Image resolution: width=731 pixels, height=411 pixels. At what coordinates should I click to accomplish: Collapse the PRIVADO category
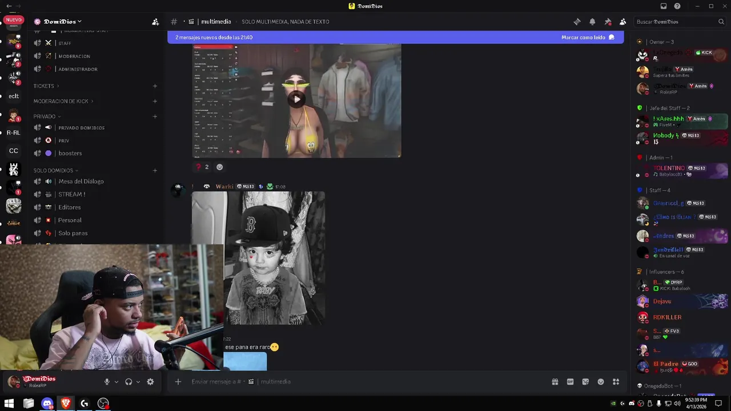coord(47,116)
